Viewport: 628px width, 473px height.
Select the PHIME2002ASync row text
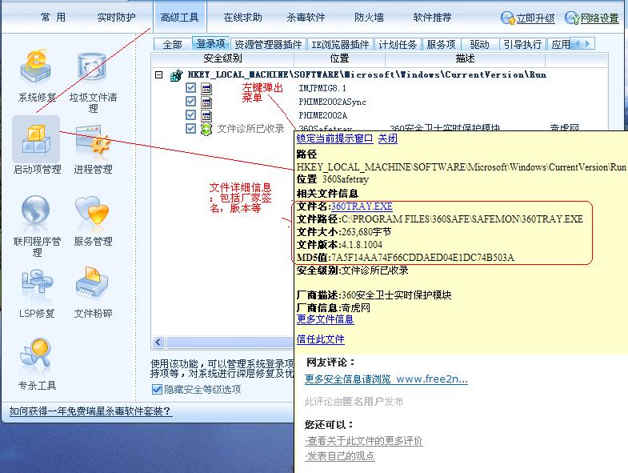coord(333,102)
